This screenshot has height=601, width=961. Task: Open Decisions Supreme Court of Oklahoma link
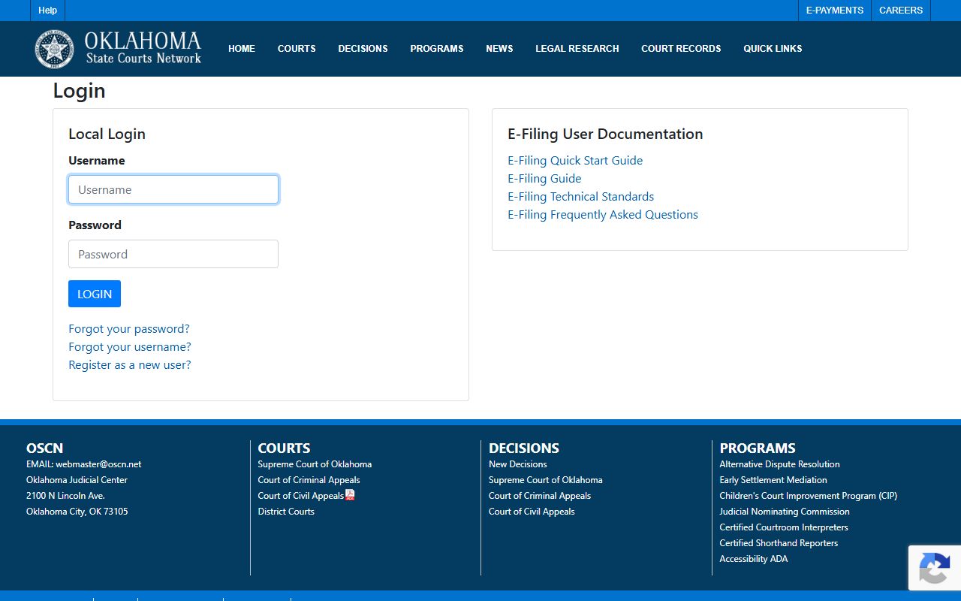click(x=546, y=480)
